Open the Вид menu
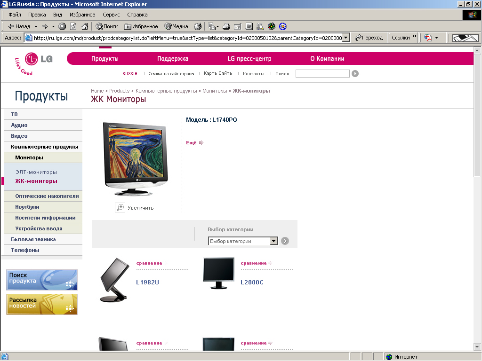The width and height of the screenshot is (482, 361). point(57,15)
